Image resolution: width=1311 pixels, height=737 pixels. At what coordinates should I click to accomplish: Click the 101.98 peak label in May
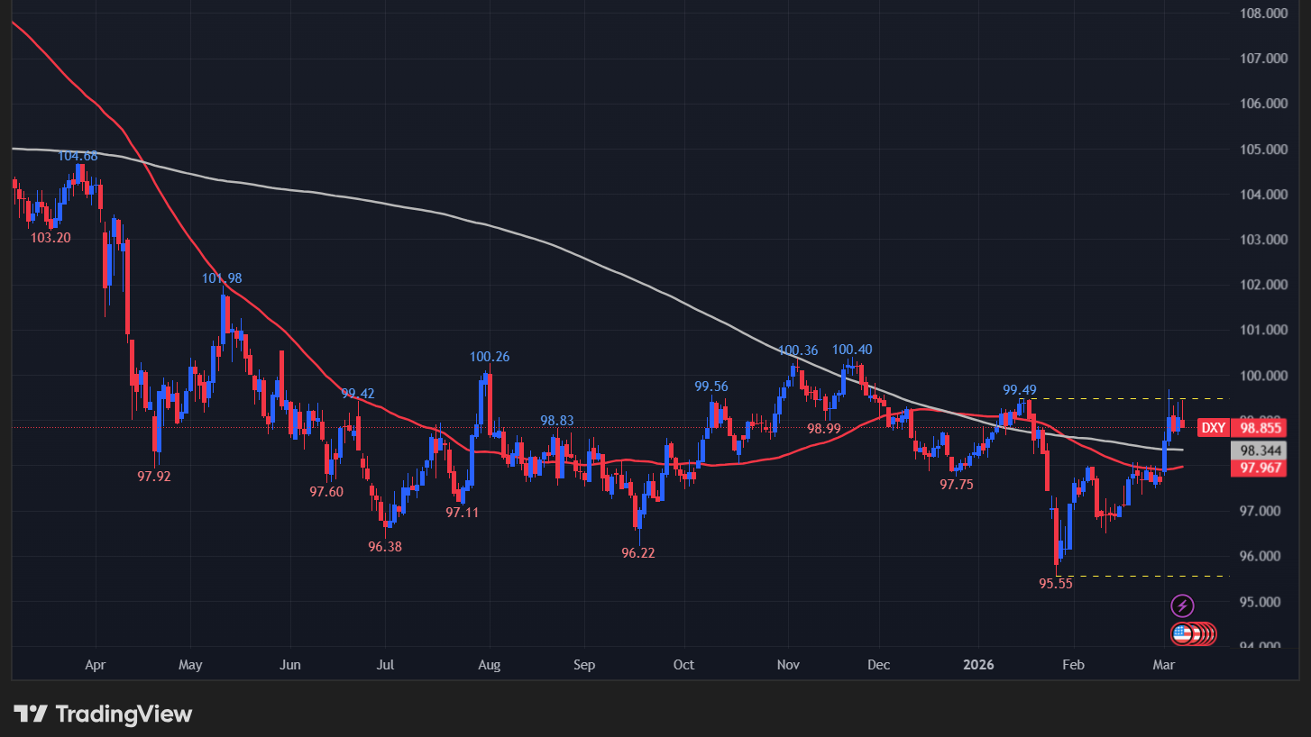(x=222, y=278)
